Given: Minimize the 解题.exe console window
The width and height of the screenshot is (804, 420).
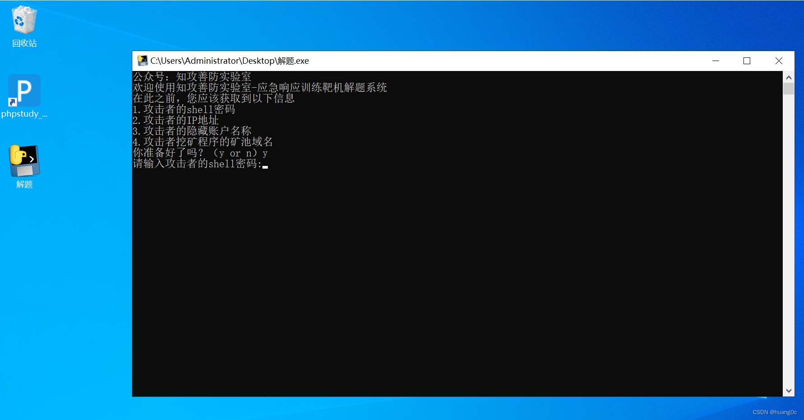Looking at the screenshot, I should pos(715,61).
